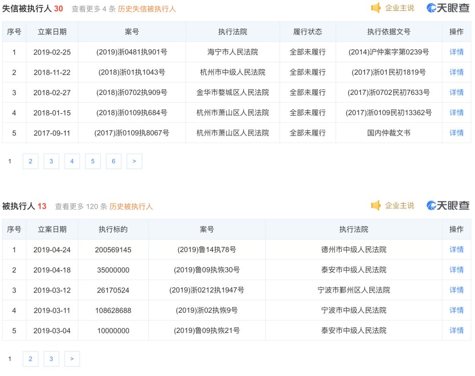Click court name 杭州市中级人民法院

pos(233,72)
